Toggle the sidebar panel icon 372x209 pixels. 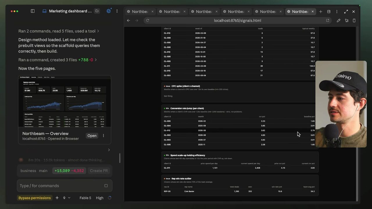point(33,11)
